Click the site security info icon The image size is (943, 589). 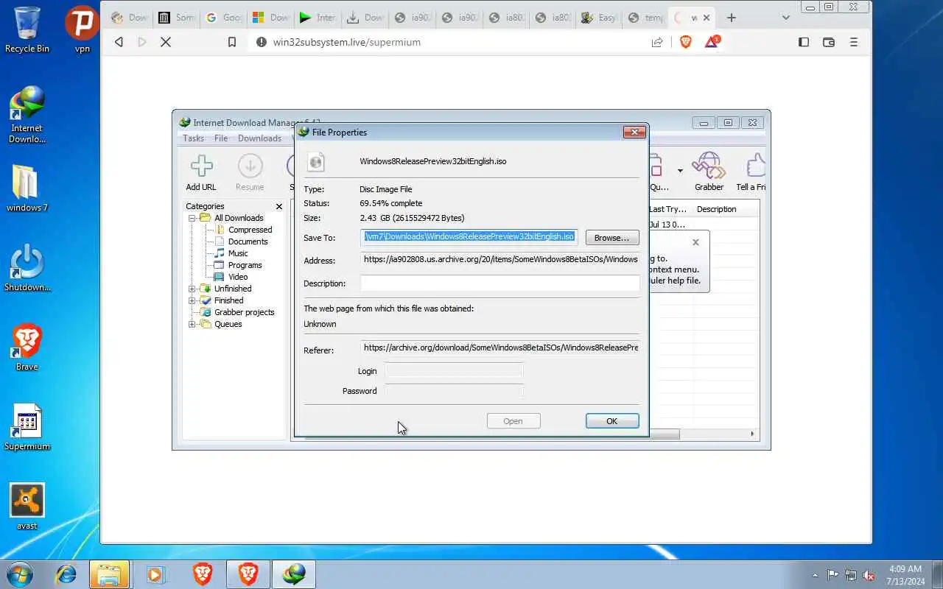pos(261,42)
